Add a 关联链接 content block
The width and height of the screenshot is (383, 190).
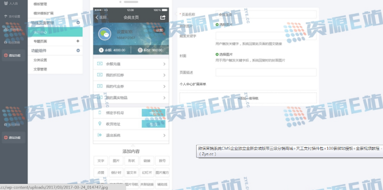click(147, 184)
